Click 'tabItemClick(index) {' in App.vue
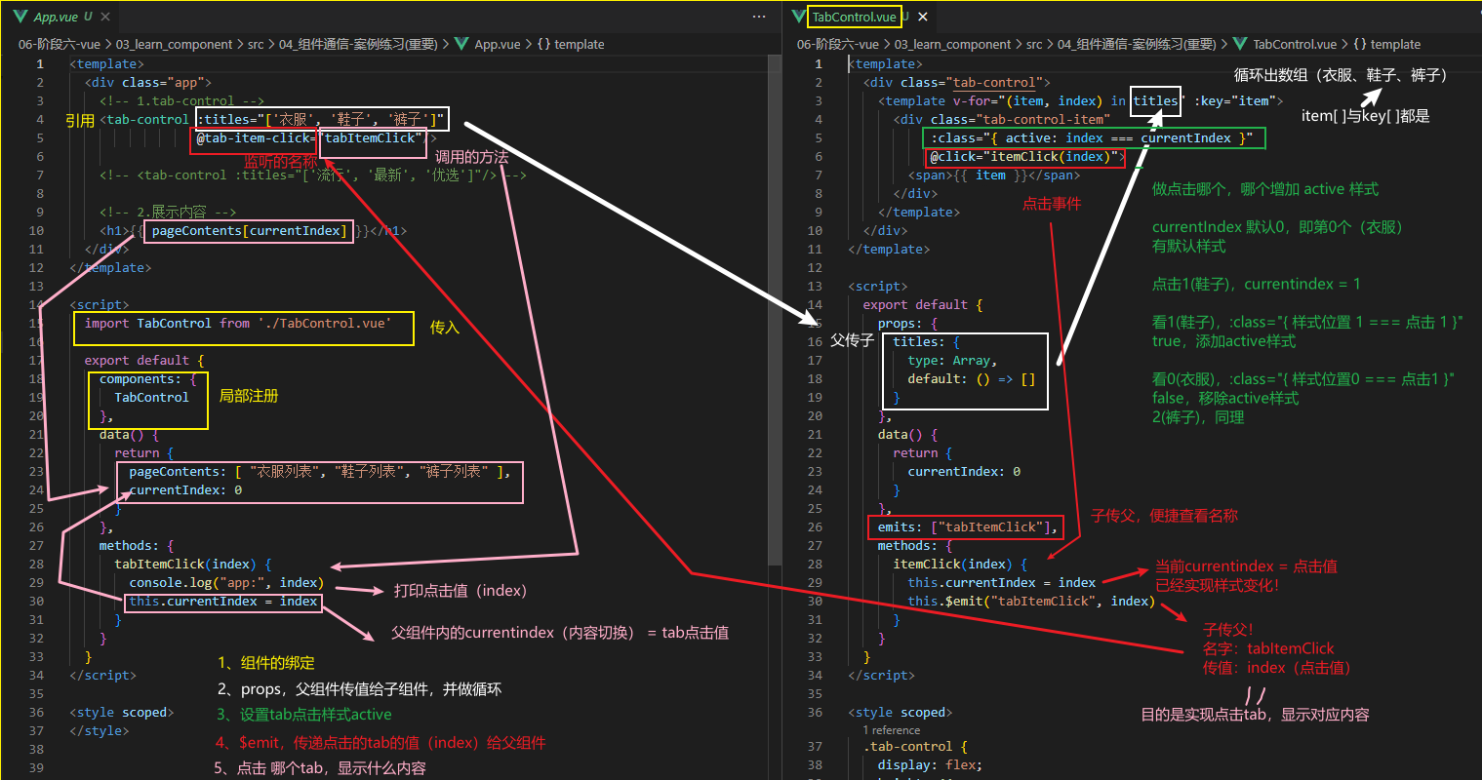This screenshot has height=780, width=1482. click(x=192, y=564)
